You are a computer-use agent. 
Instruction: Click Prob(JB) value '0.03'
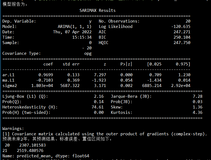(198, 102)
